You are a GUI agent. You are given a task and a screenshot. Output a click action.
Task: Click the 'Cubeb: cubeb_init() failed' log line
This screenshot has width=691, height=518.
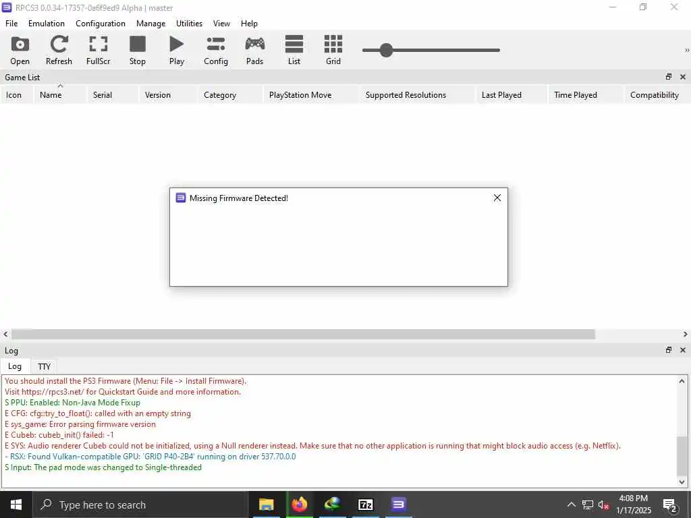(x=59, y=435)
